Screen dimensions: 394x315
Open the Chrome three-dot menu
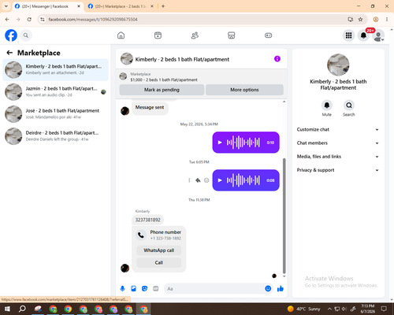(387, 20)
